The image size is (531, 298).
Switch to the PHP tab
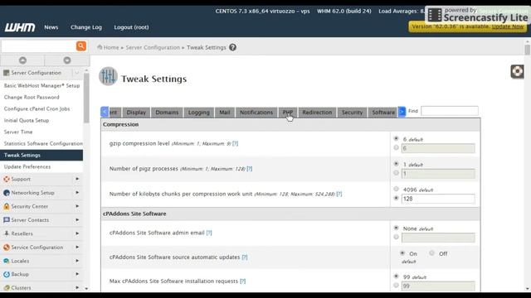coord(288,113)
